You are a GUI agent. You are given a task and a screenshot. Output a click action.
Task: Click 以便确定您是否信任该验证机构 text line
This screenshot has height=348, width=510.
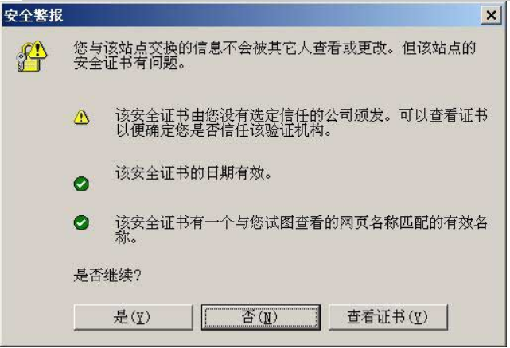coord(224,130)
